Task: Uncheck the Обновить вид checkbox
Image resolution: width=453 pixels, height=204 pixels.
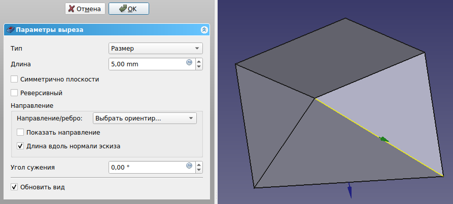Action: point(14,187)
